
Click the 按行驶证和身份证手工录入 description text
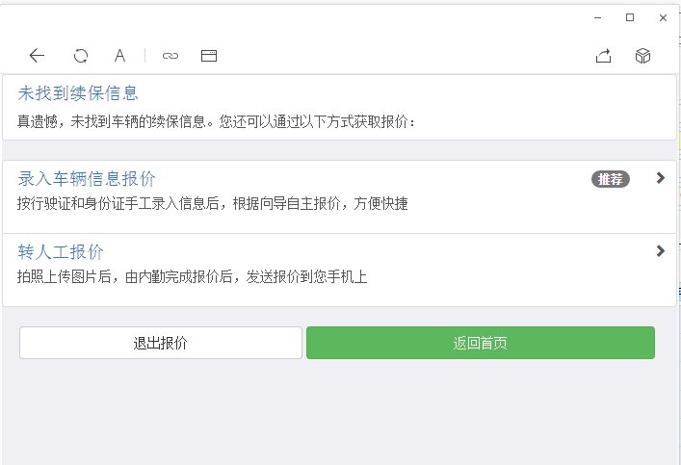(x=212, y=203)
